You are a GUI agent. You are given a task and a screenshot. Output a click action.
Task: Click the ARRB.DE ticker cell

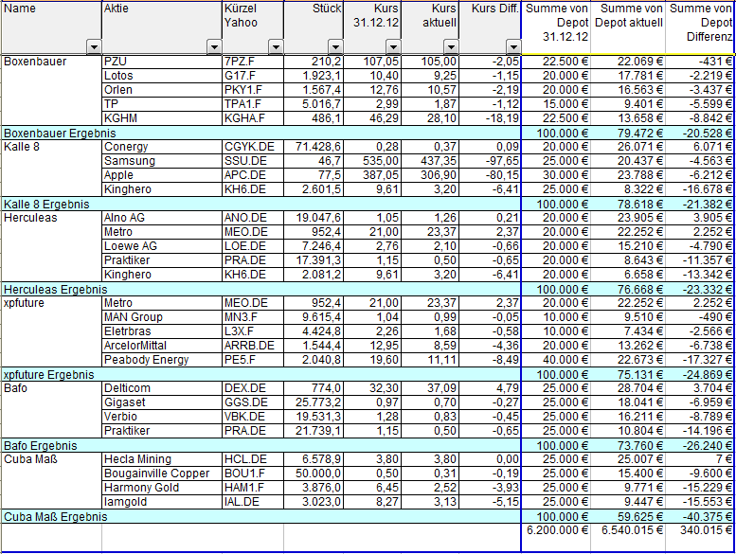253,346
